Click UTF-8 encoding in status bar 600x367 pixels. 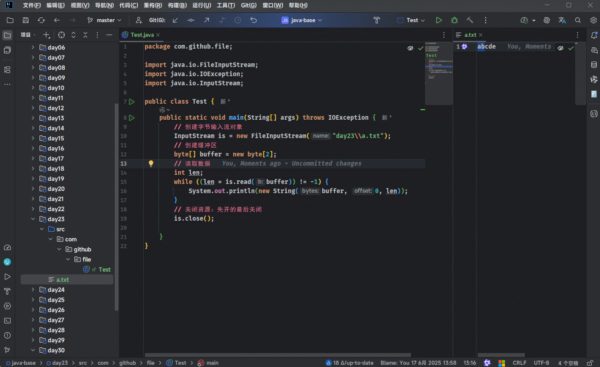[541, 363]
